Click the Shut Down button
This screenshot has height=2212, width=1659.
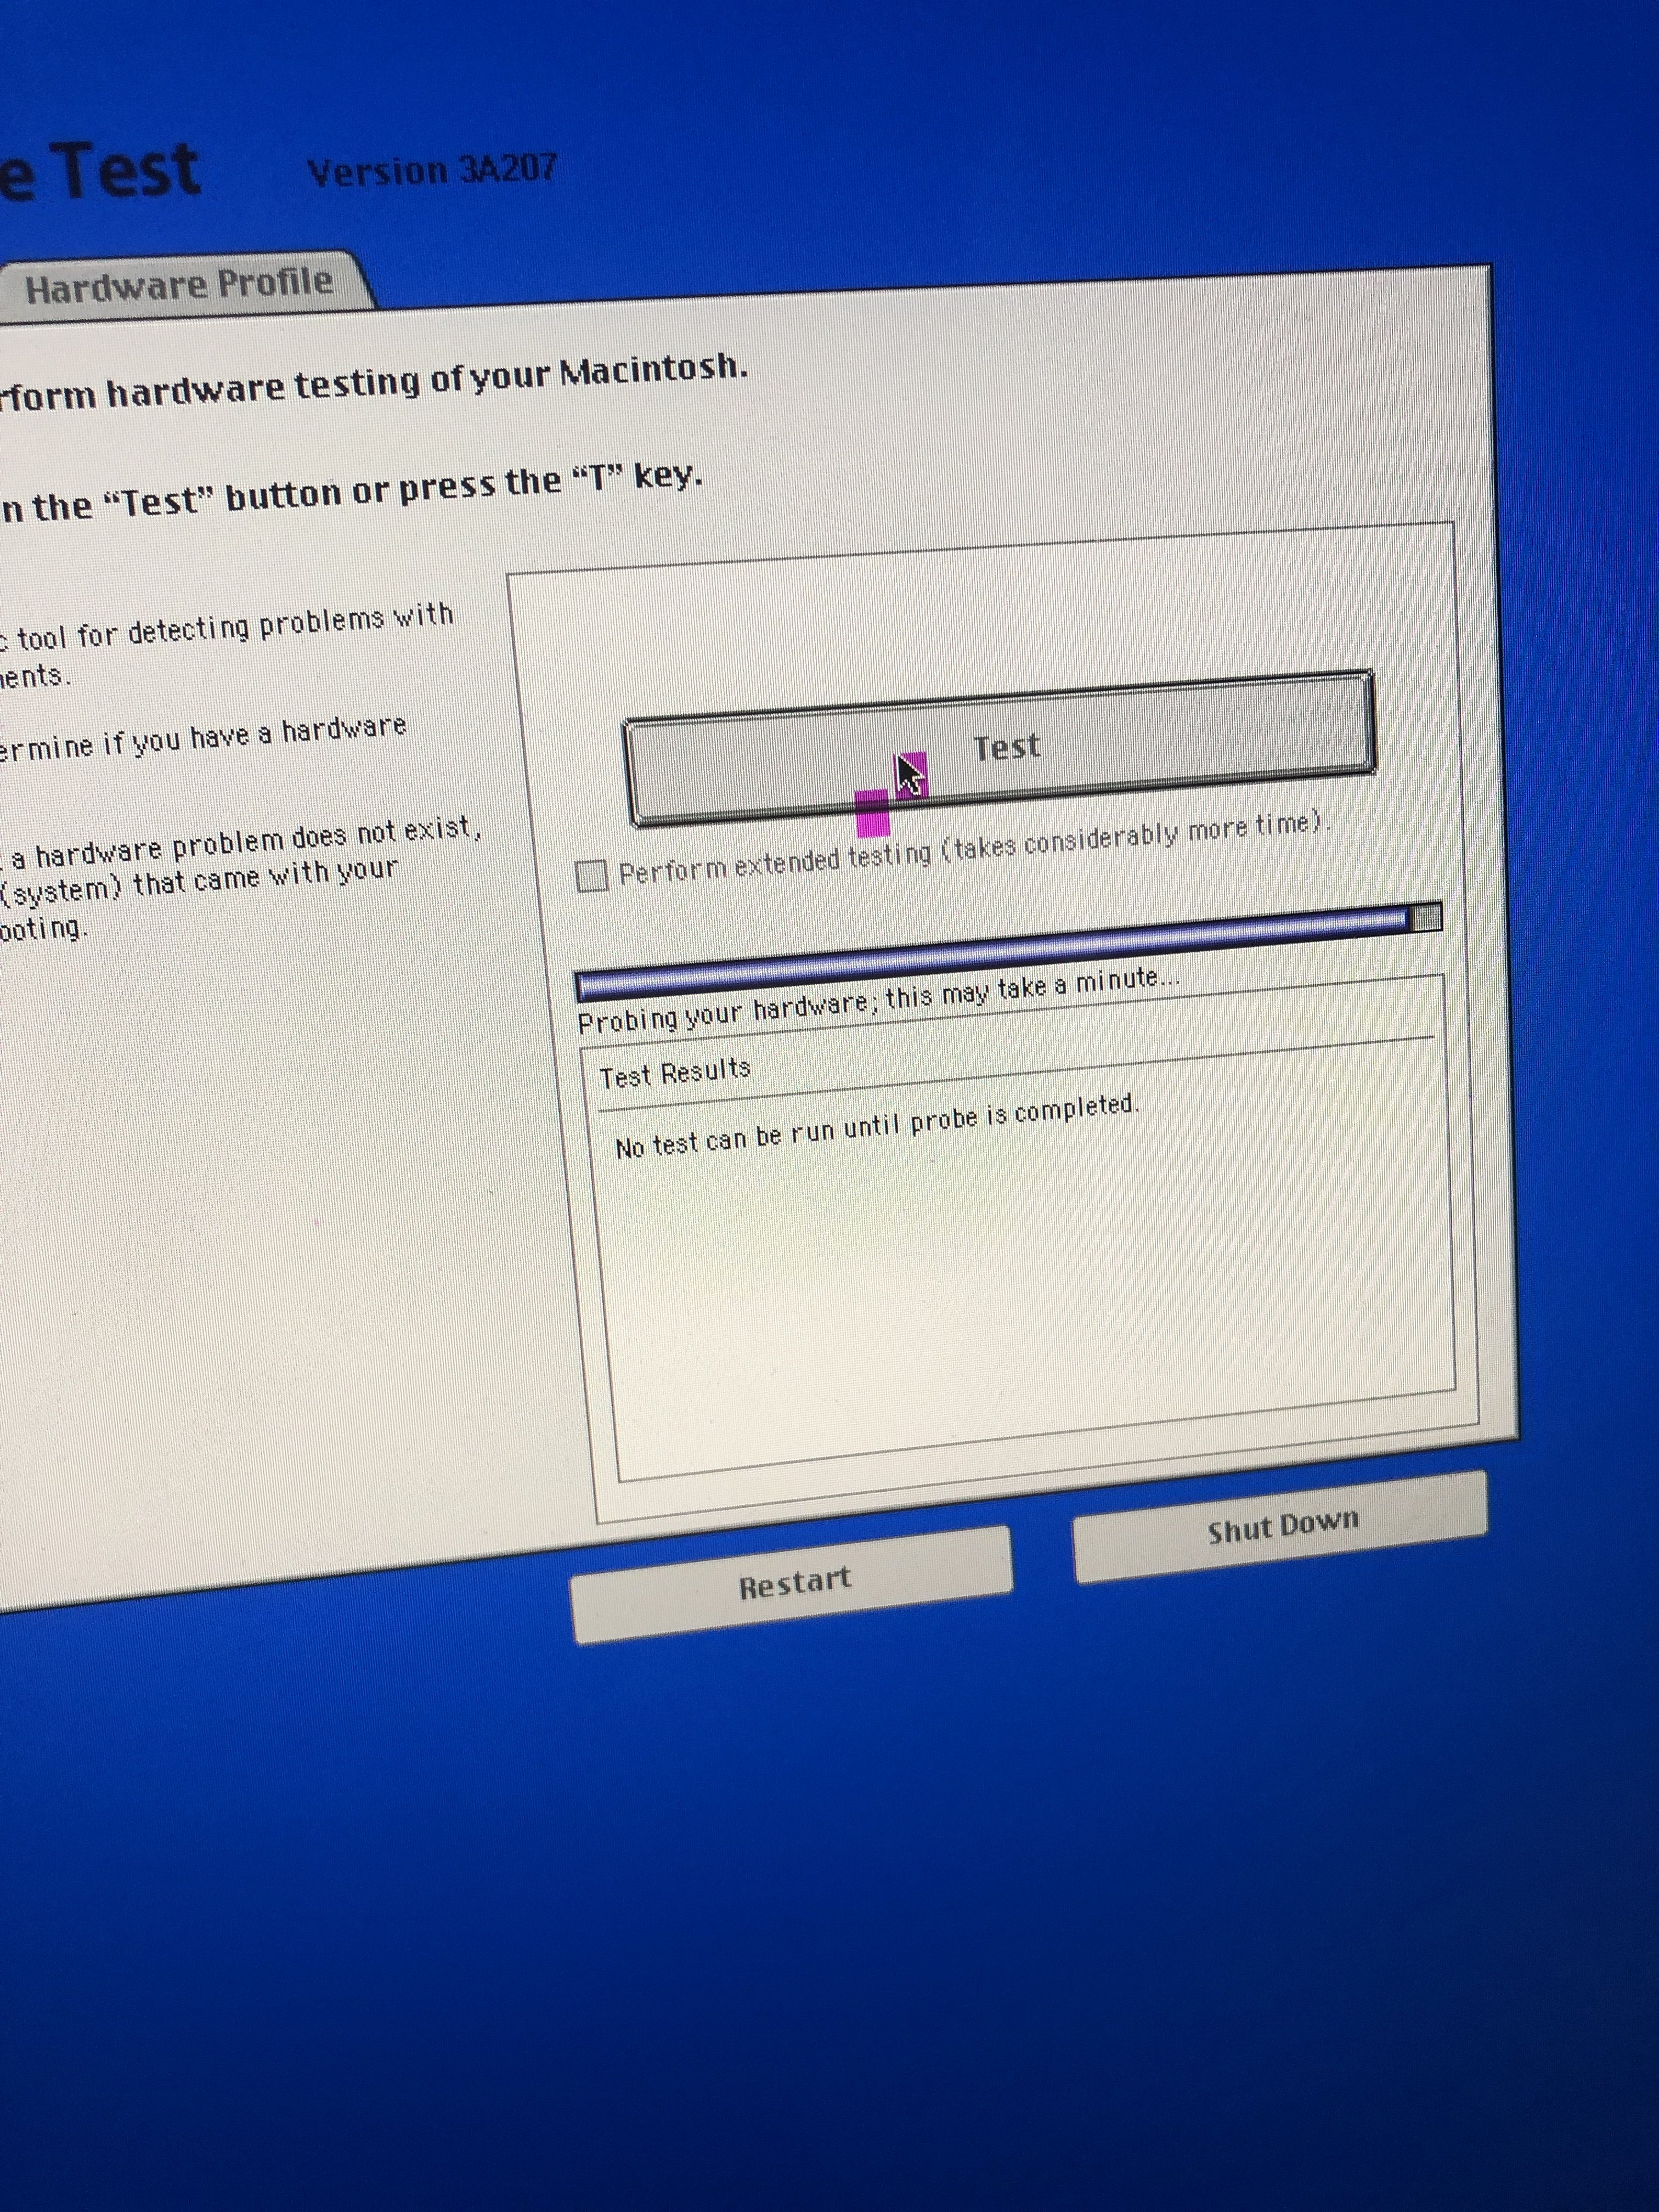point(1281,1527)
